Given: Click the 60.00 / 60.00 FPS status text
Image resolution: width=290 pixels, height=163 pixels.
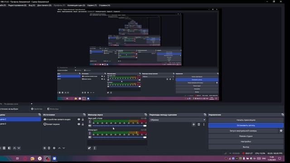Looking at the screenshot, I should [275, 153].
